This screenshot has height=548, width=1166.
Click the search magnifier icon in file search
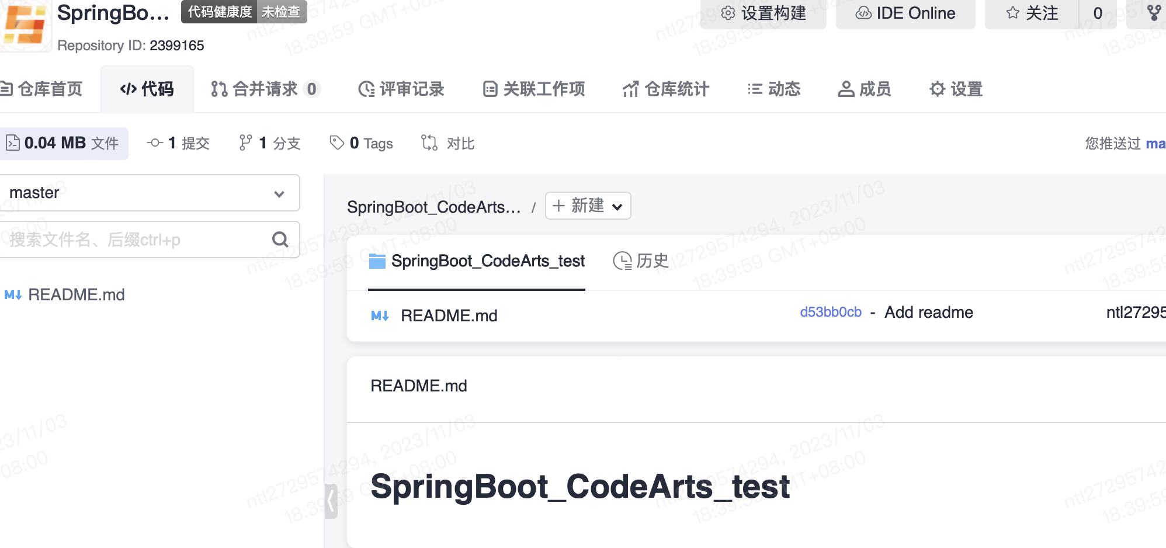280,240
